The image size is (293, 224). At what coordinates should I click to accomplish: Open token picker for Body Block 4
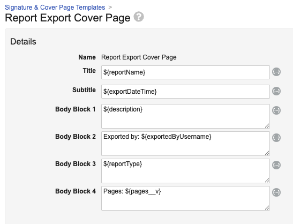pyautogui.click(x=276, y=192)
